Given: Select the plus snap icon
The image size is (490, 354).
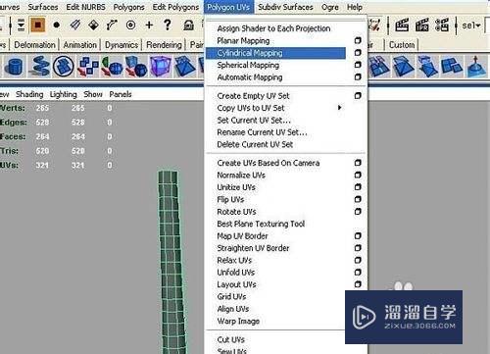Looking at the screenshot, I should (x=149, y=25).
